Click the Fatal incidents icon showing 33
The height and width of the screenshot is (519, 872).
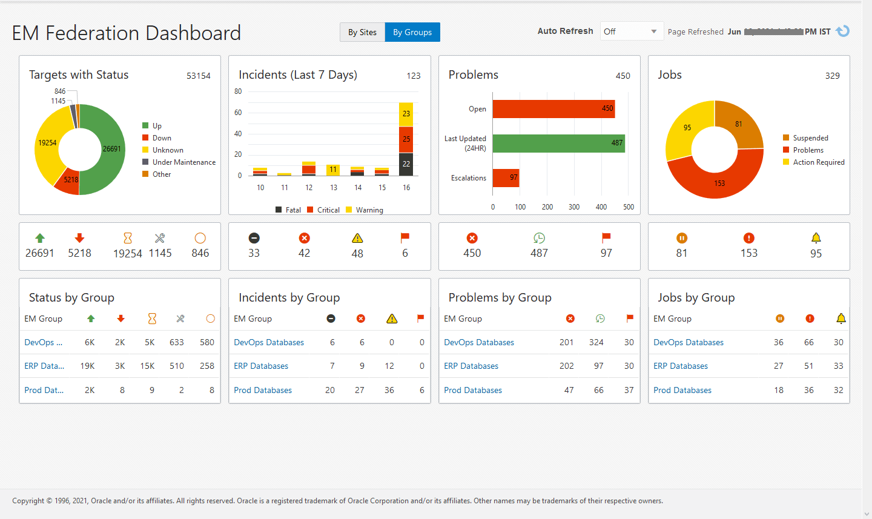coord(254,237)
